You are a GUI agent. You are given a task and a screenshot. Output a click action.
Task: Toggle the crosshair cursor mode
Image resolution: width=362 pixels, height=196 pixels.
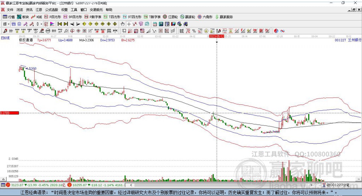pyautogui.click(x=129, y=24)
